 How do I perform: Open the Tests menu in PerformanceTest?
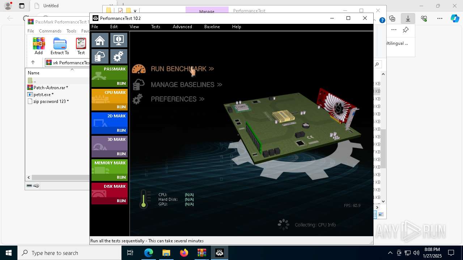point(156,27)
